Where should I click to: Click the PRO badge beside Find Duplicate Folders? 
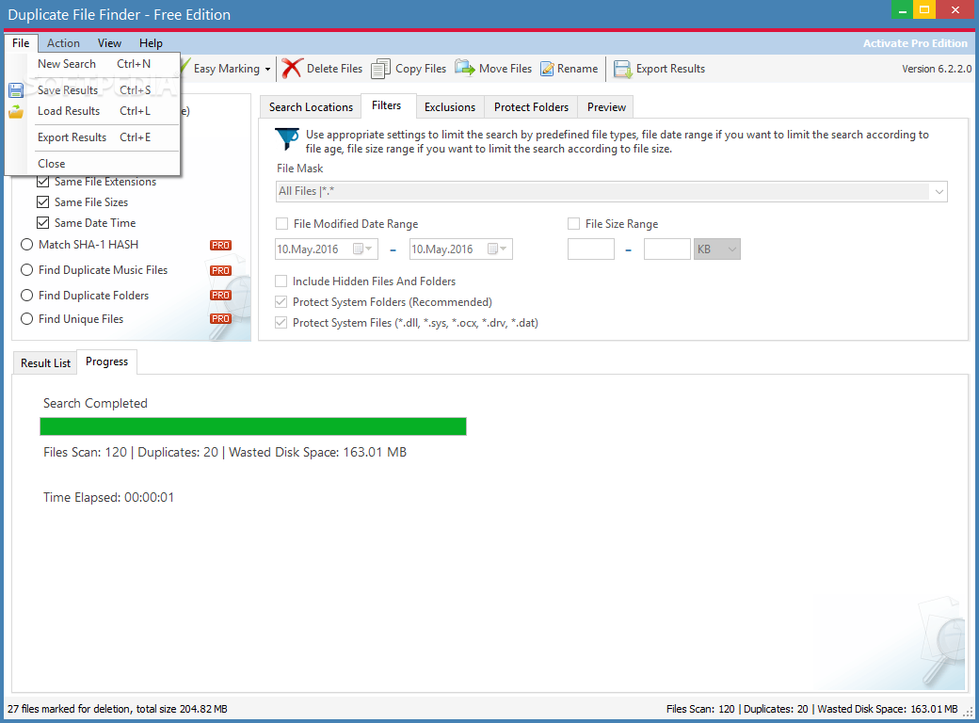[x=220, y=296]
